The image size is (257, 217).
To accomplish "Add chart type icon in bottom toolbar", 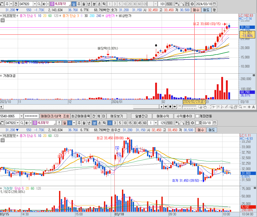I will click(177, 123).
